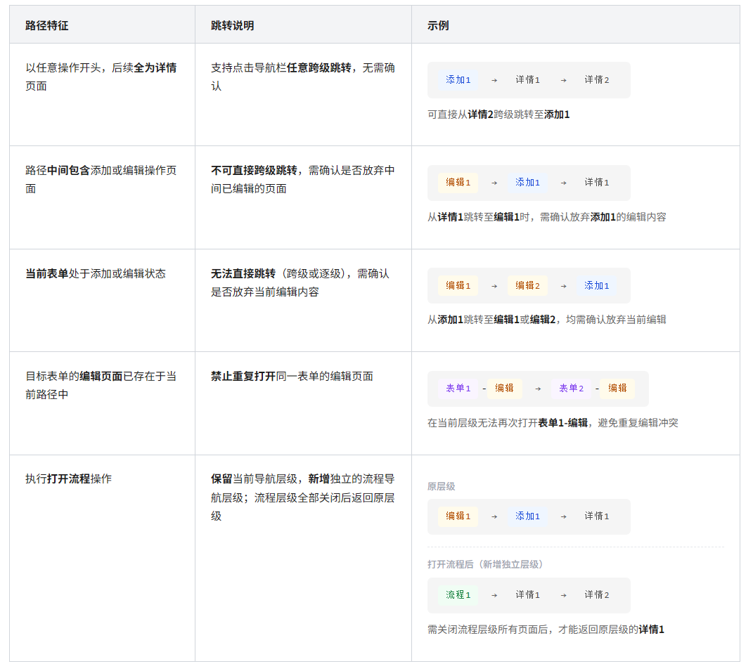The width and height of the screenshot is (753, 671).
Task: Click 详情2 chip in the first example row
Action: click(597, 80)
